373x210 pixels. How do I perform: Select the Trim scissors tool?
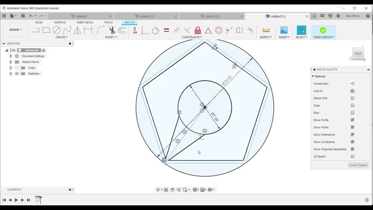pyautogui.click(x=112, y=30)
